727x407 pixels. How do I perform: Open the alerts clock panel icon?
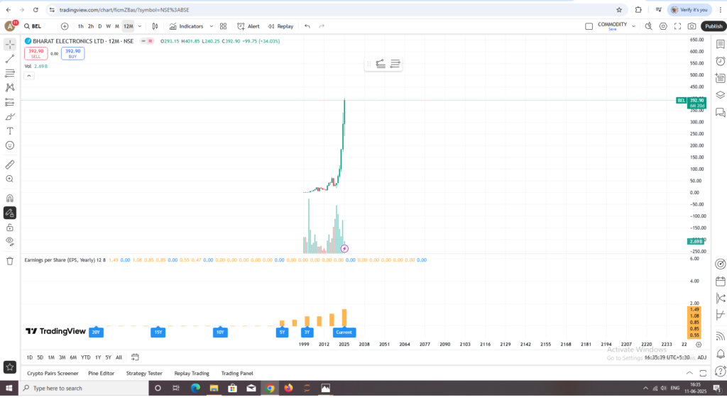720,61
